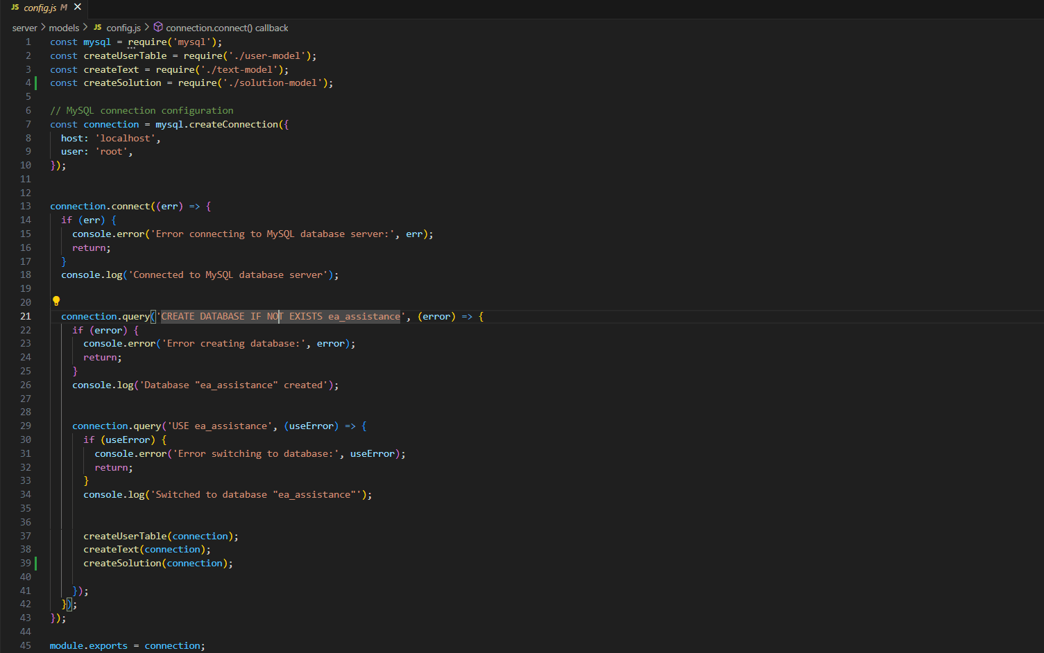
Task: Click the 'localhost' host value
Action: (125, 138)
